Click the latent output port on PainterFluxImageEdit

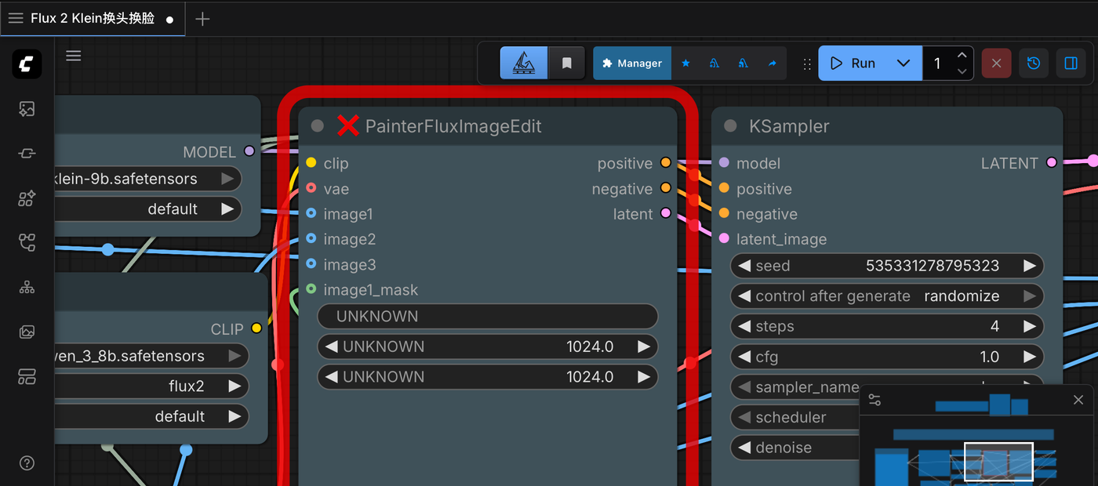666,213
